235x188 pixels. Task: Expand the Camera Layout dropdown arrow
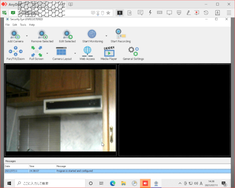(75, 53)
